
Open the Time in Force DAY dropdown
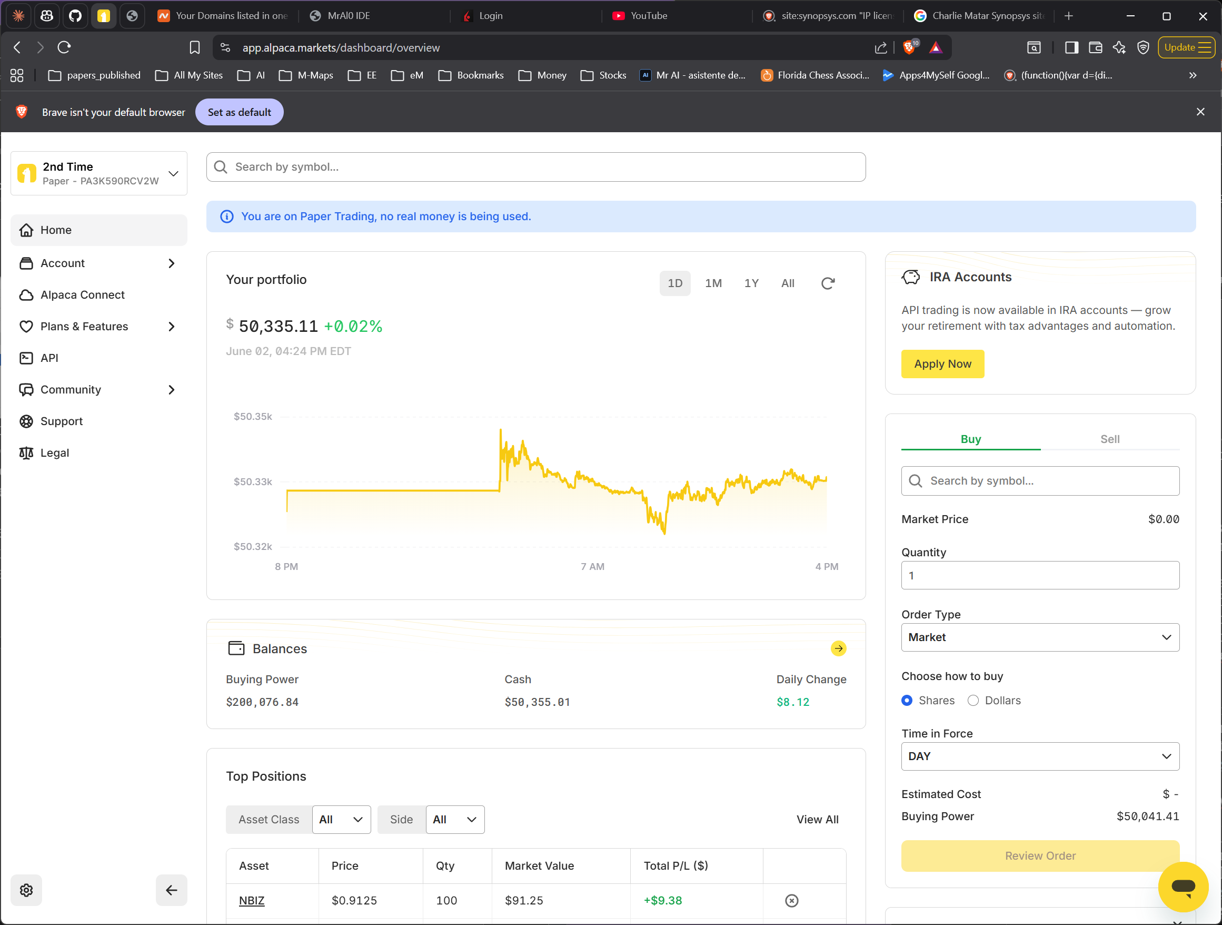point(1040,756)
